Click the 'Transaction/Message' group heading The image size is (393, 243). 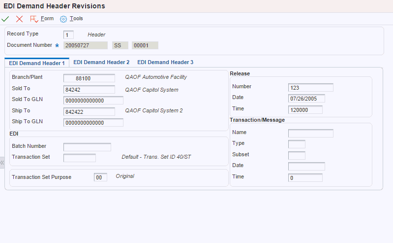click(257, 120)
